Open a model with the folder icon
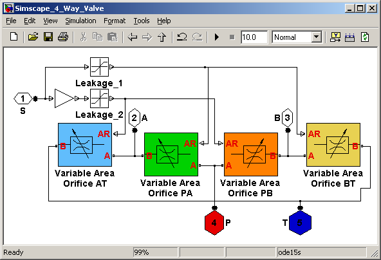 pos(33,37)
